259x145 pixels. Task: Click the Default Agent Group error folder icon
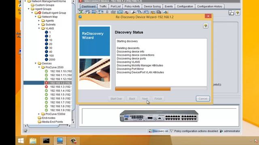[x=38, y=13]
